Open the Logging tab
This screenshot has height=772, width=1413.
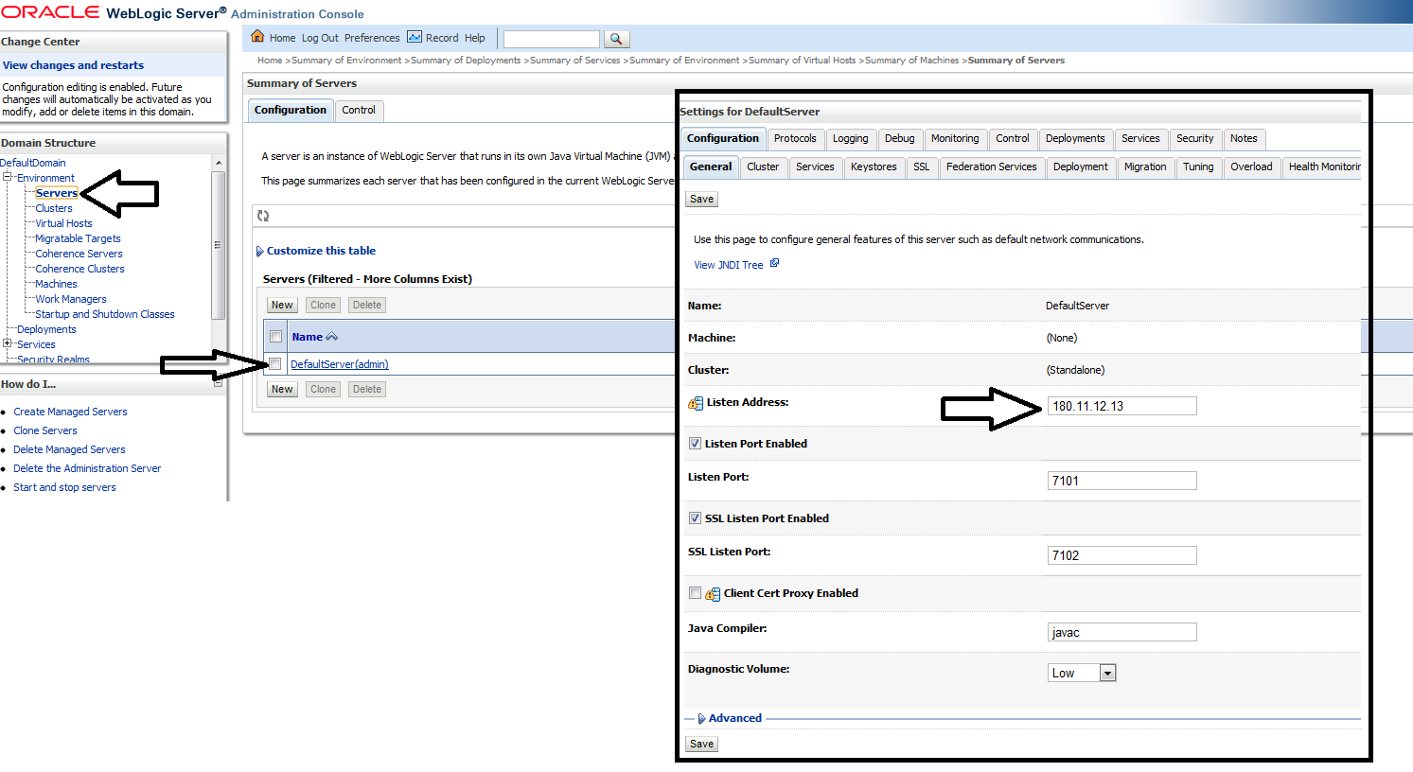coord(850,138)
